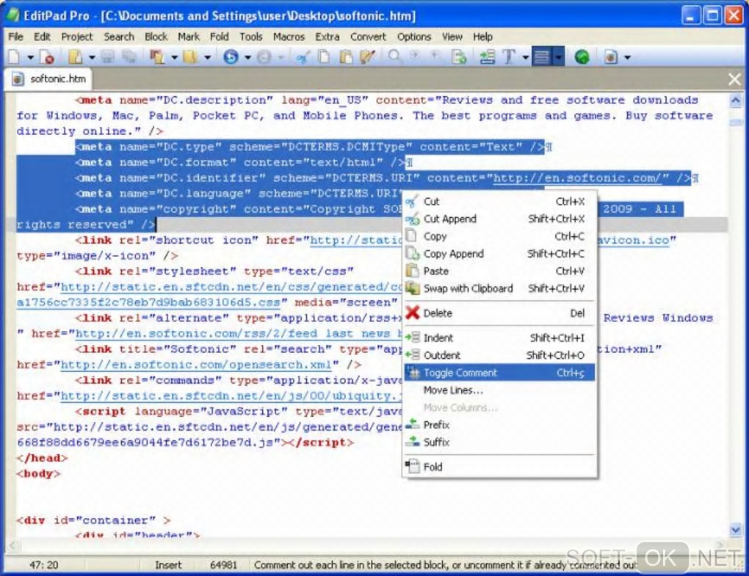Click the Font 'T' toolbar icon
This screenshot has height=576, width=749.
[x=509, y=57]
